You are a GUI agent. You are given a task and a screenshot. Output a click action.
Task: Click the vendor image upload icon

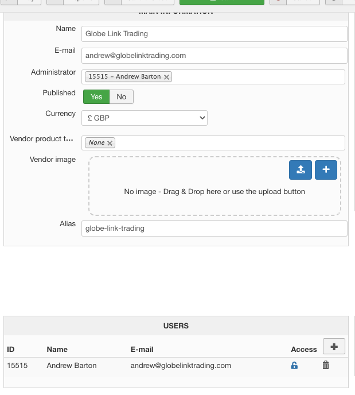coord(301,169)
